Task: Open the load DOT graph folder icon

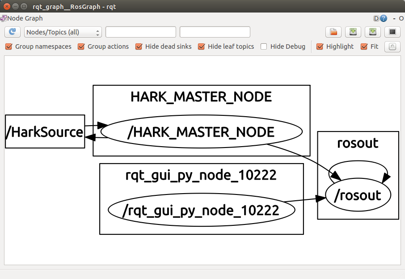Action: pyautogui.click(x=333, y=32)
